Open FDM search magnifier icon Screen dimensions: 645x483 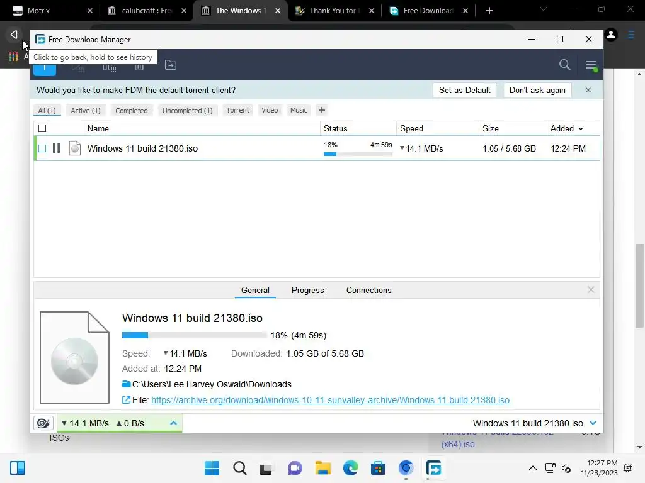565,65
